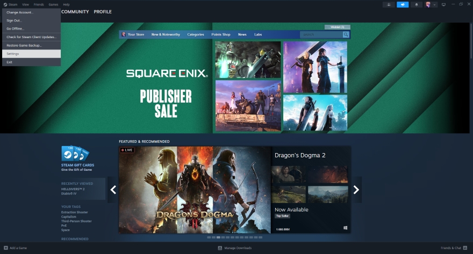Open the New & Noteworthy menu
The width and height of the screenshot is (473, 254).
(x=166, y=35)
